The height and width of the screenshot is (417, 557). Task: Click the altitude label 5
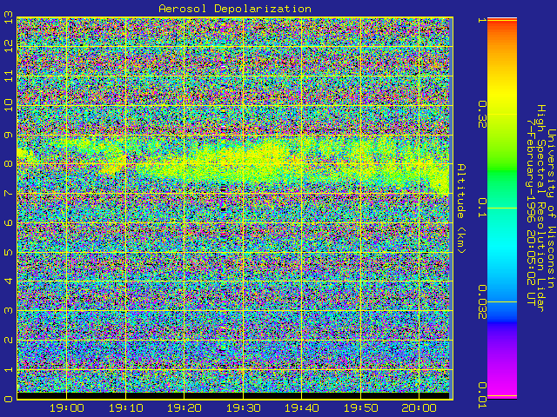[x=9, y=252]
